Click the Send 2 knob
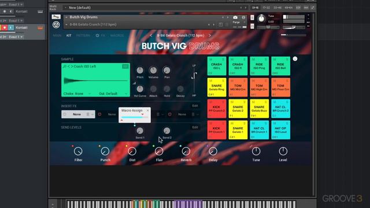Viewport: 370px width, 208px height. [x=166, y=131]
